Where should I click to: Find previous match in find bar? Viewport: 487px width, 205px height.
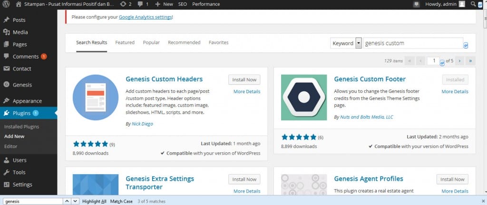[x=67, y=201]
